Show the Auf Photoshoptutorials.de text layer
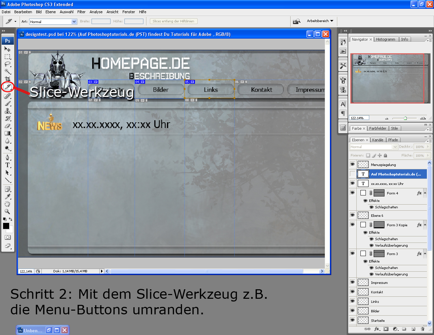Screen dimensions: 434x335 coord(353,174)
